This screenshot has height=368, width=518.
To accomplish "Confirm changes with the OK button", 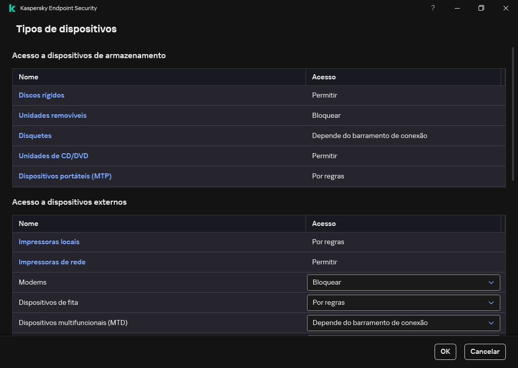I will (x=445, y=351).
